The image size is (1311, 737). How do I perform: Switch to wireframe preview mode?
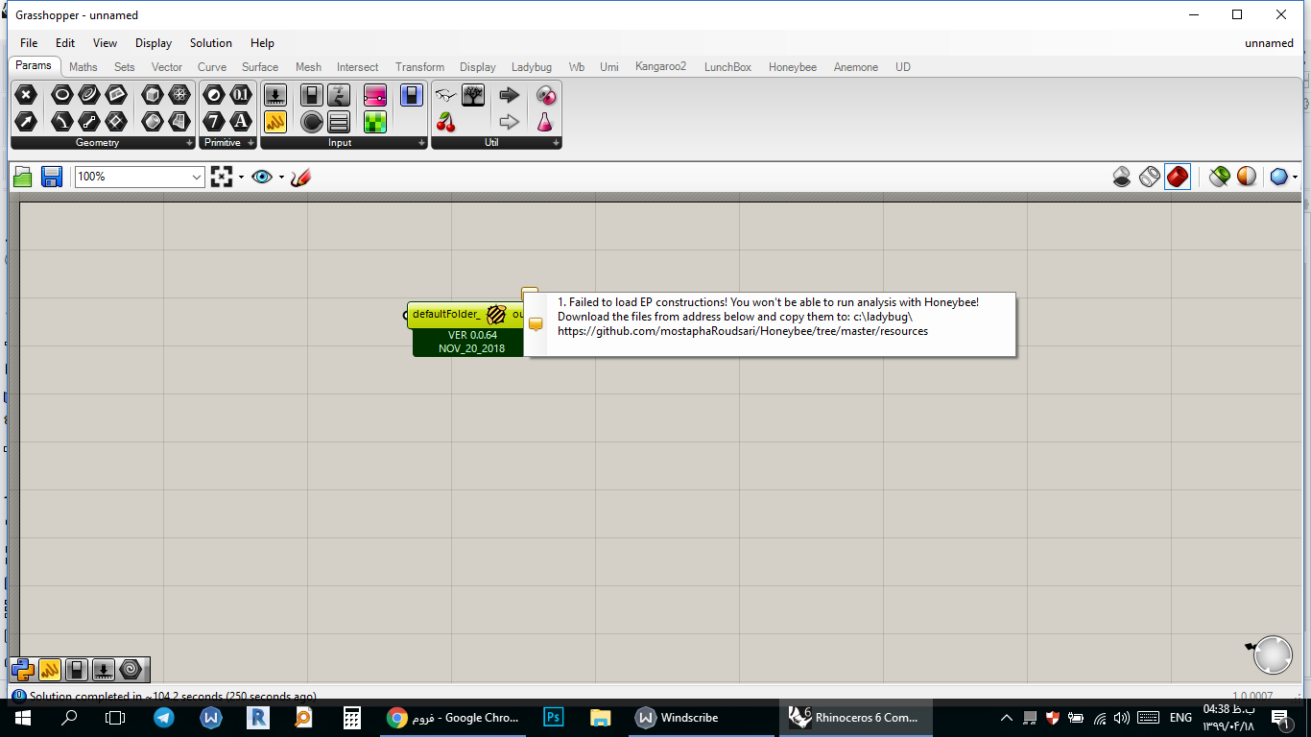pyautogui.click(x=1150, y=177)
